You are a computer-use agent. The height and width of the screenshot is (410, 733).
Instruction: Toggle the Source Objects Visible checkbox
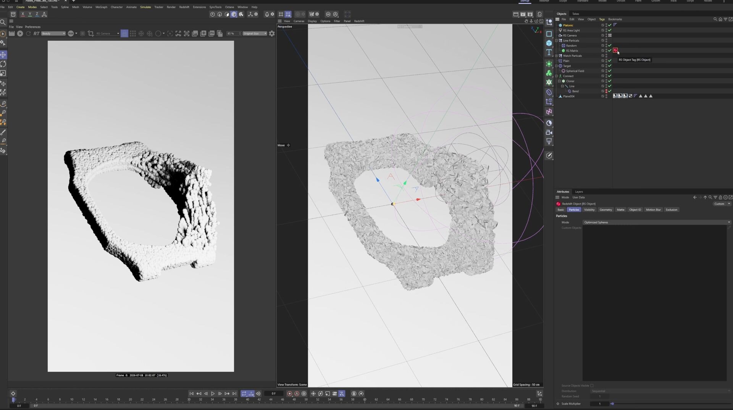[x=592, y=386]
